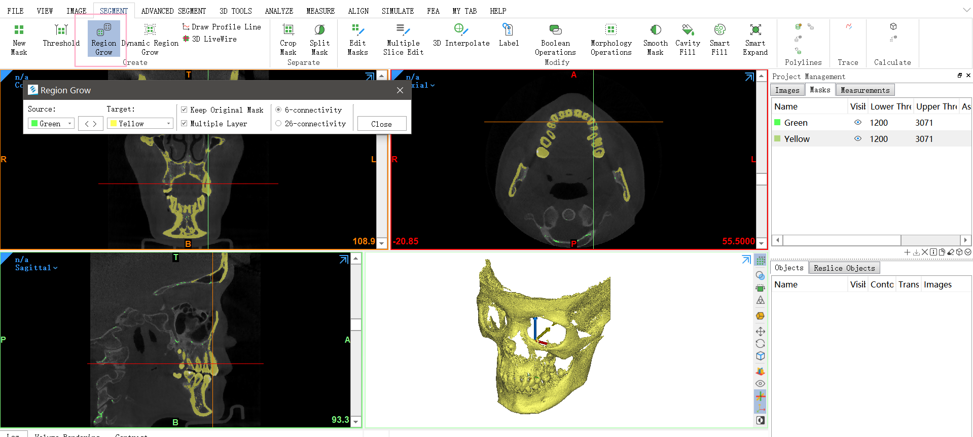Click orange cube icon in 3D toolbar
This screenshot has height=437, width=973.
coord(760,316)
